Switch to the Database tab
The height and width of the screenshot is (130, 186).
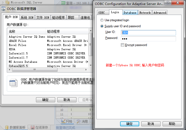tap(130, 13)
